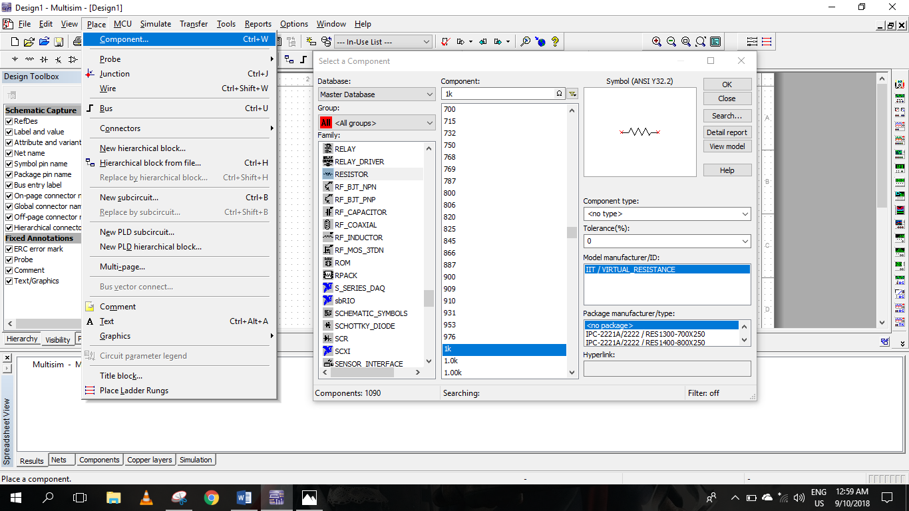Click the Zoom fit to page icon

701,41
